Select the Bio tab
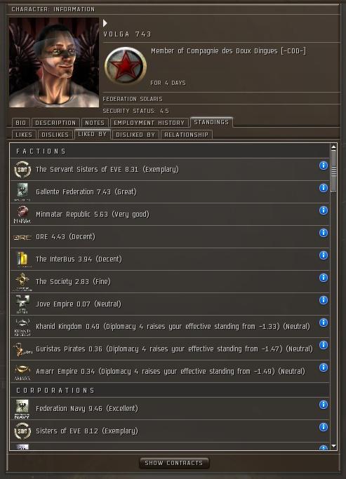346x479 pixels. click(21, 123)
